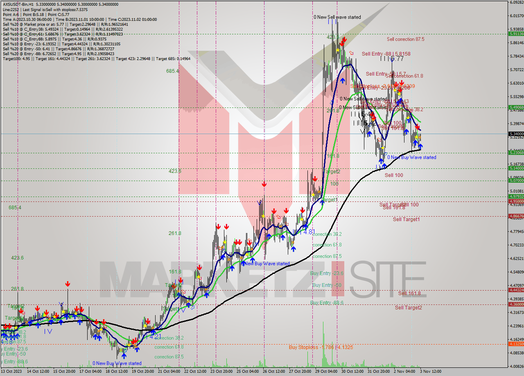Screen dimensions: 524x376
Task: Click the '29 Oct 04:00' time axis label
Action: 326,372
